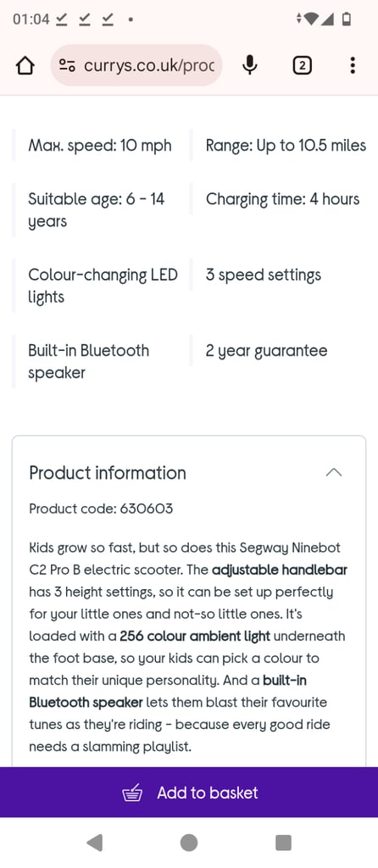Tap the 2 year guarantee feature
378x868 pixels.
pyautogui.click(x=266, y=351)
